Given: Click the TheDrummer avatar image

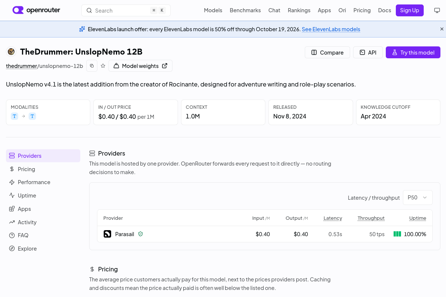Looking at the screenshot, I should (11, 52).
